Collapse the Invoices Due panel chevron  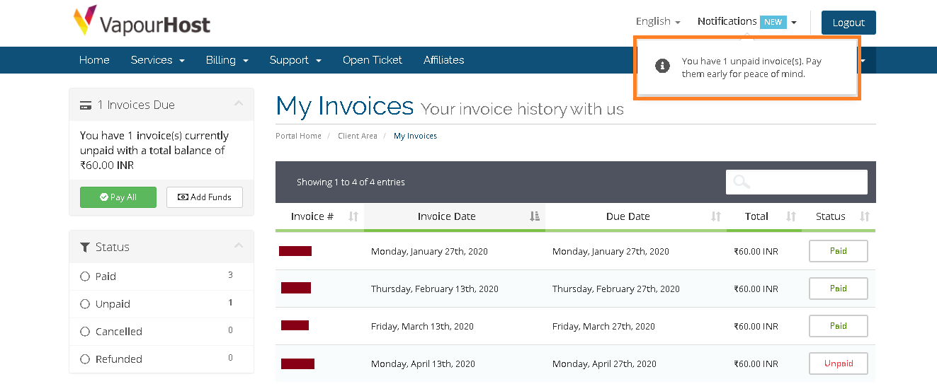click(239, 104)
